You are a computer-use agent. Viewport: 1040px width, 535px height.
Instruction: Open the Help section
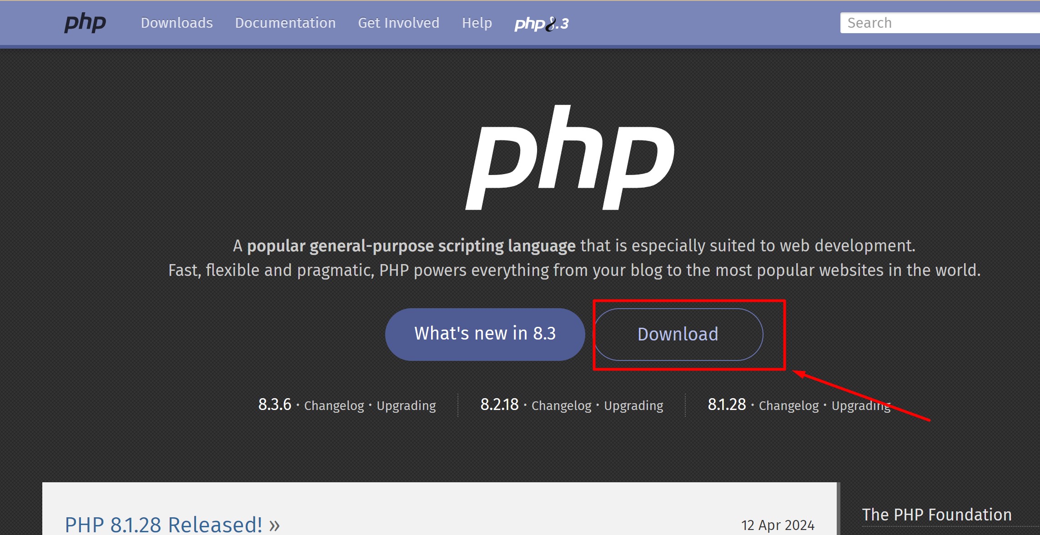[x=477, y=23]
